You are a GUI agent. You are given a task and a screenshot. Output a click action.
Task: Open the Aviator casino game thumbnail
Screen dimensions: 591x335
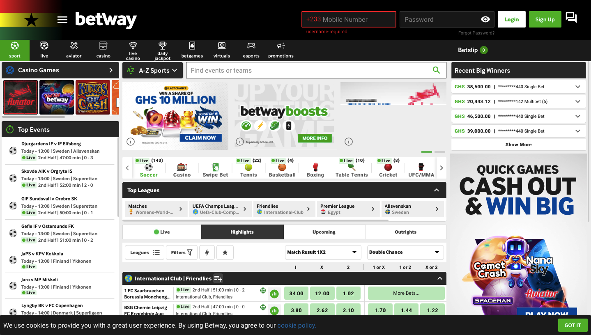click(21, 97)
